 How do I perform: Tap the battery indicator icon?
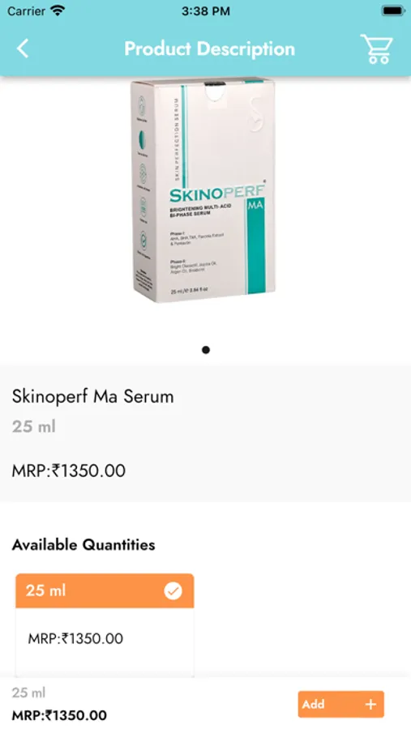[x=393, y=11]
